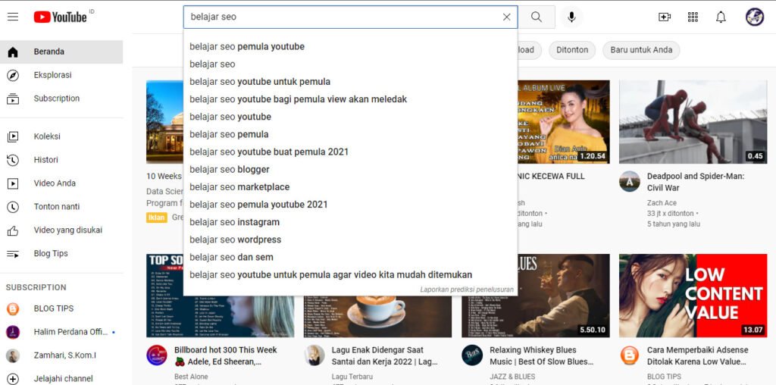Clear the search box with X

coord(506,17)
